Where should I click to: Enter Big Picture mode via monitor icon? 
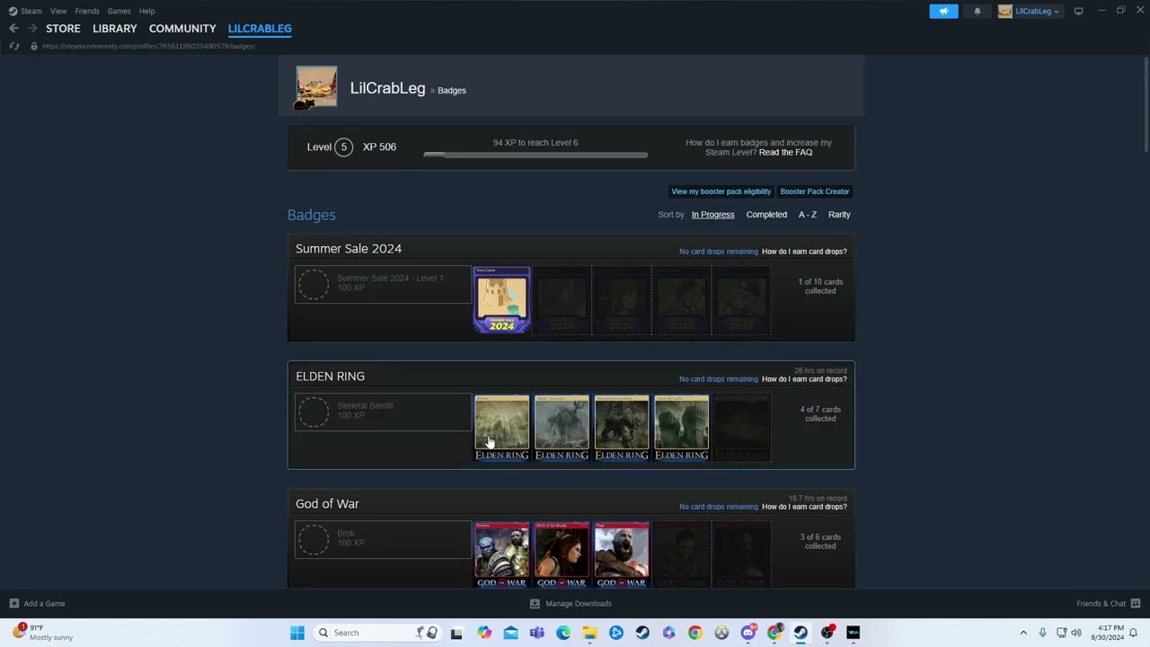[1078, 11]
